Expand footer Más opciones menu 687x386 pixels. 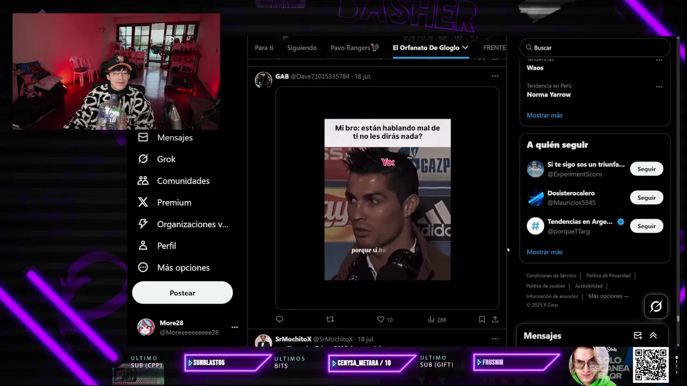tap(608, 296)
